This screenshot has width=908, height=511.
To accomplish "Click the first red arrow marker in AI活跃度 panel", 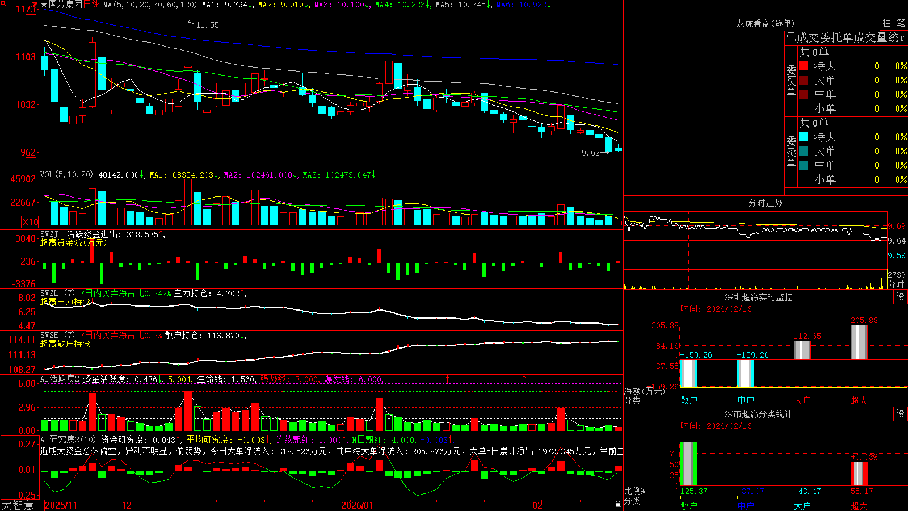I will 448,378.
